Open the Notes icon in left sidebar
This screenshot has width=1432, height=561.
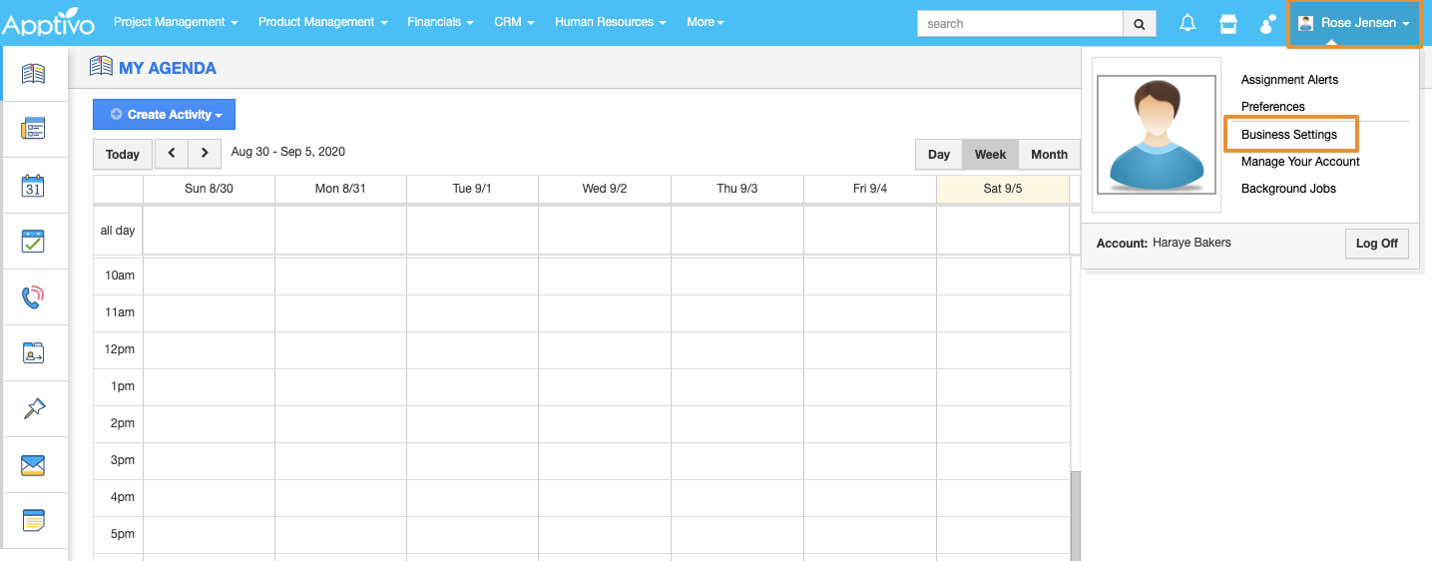pyautogui.click(x=34, y=520)
